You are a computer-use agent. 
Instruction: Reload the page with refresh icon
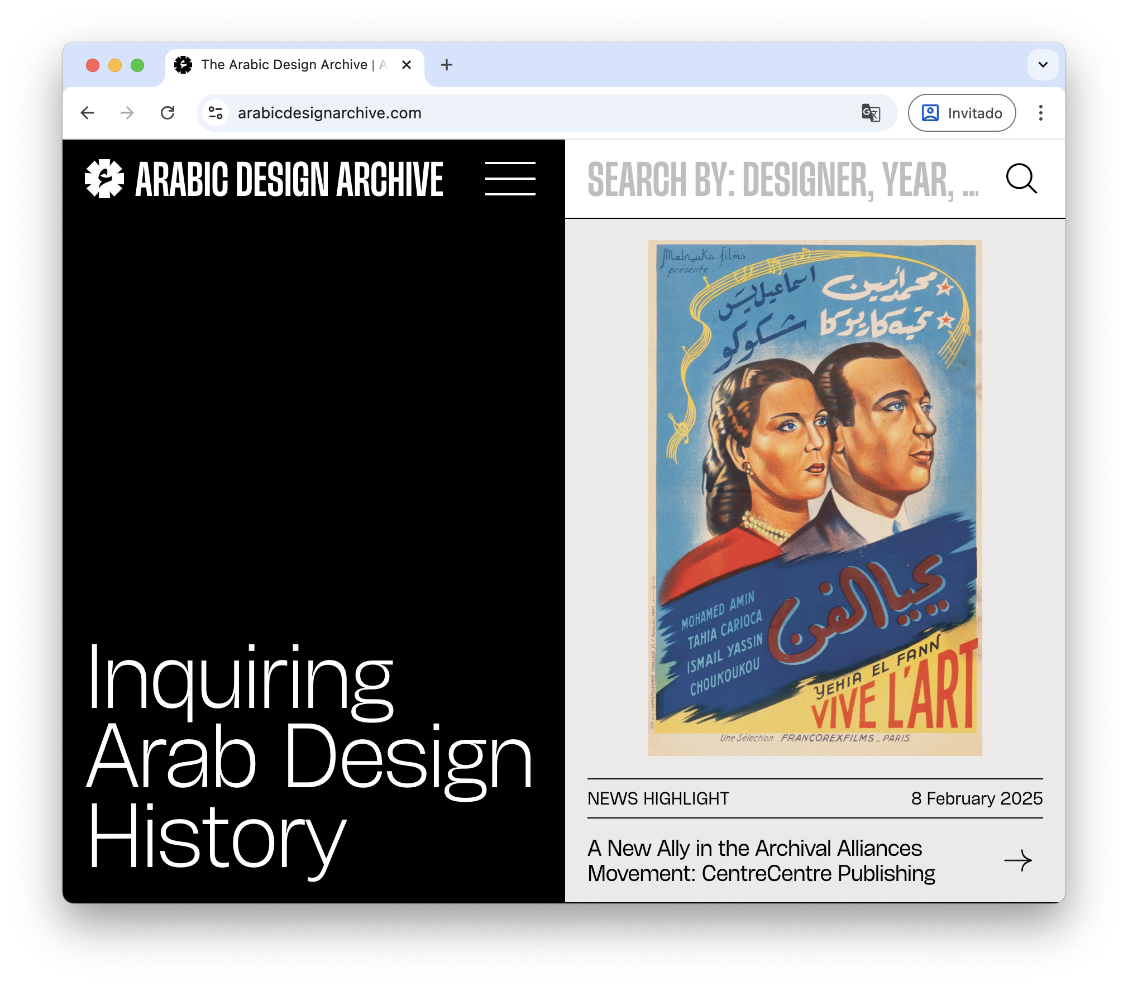pos(168,113)
